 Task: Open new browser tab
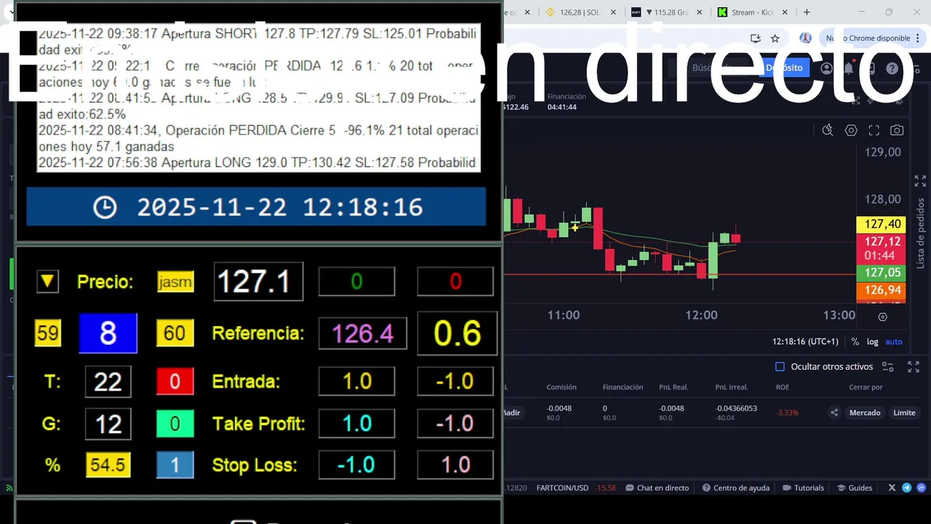[807, 12]
